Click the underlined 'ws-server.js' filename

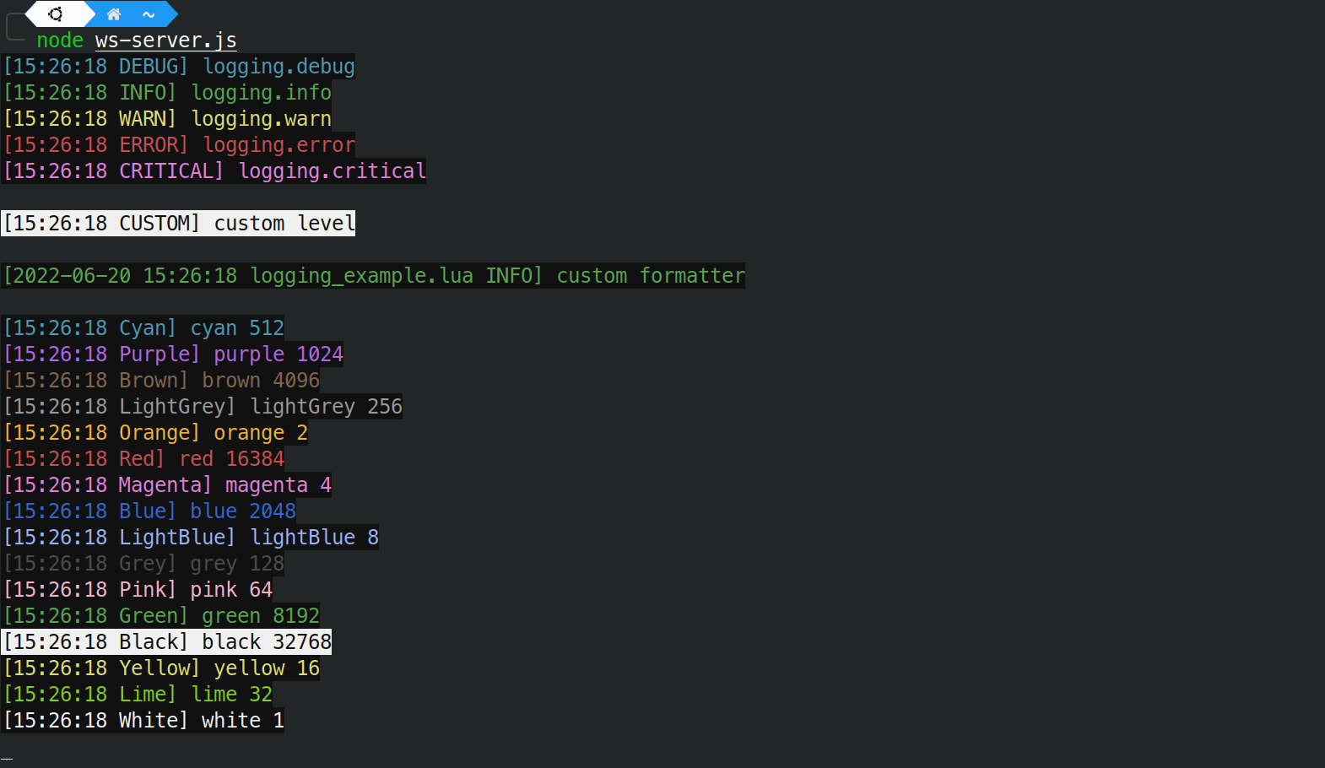click(166, 40)
